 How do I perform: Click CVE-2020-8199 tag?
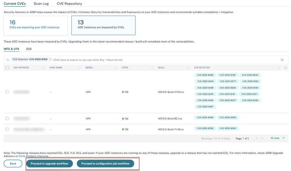coord(250,100)
